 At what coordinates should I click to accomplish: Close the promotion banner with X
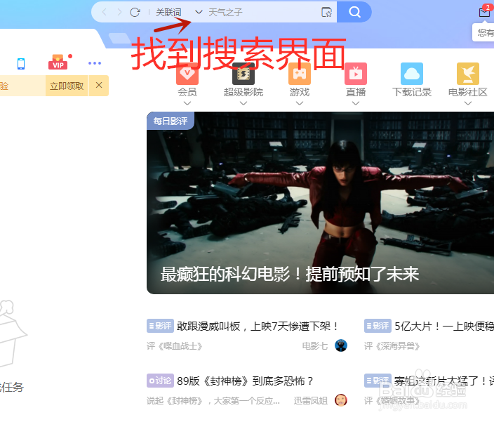(x=99, y=85)
